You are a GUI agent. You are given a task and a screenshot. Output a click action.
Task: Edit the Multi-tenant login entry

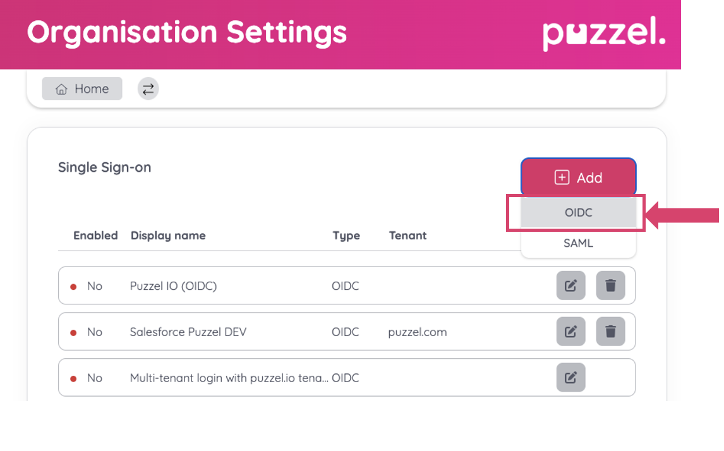point(570,378)
